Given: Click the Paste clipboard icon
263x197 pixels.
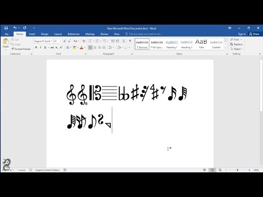Looking at the screenshot, I should click(6, 42).
